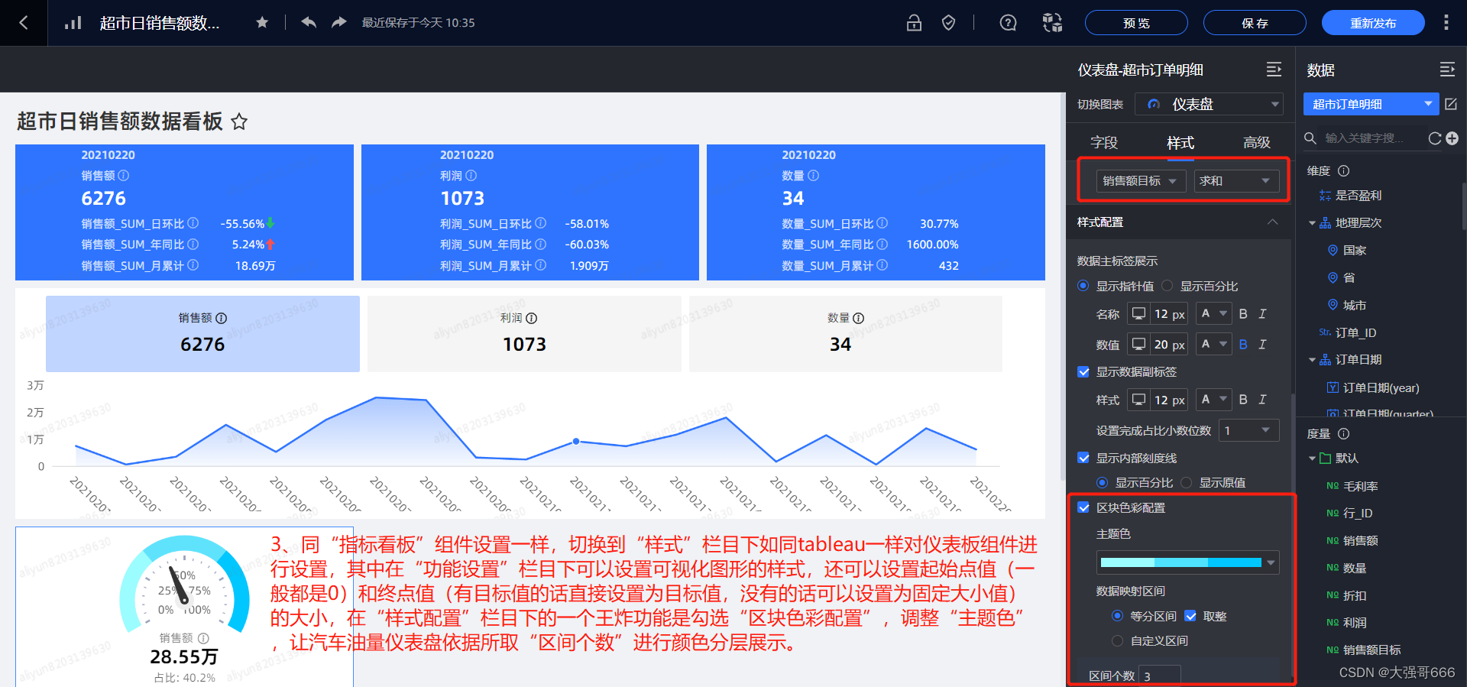Viewport: 1467px width, 687px height.
Task: Click the 预览 button
Action: (x=1136, y=23)
